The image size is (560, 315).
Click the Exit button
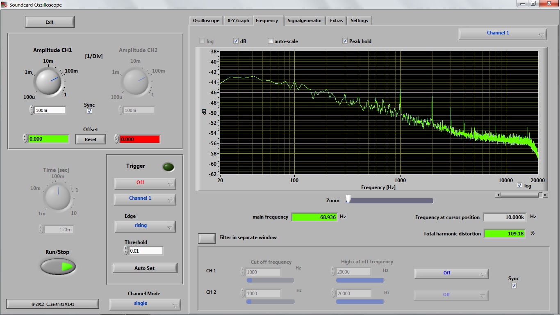(50, 22)
